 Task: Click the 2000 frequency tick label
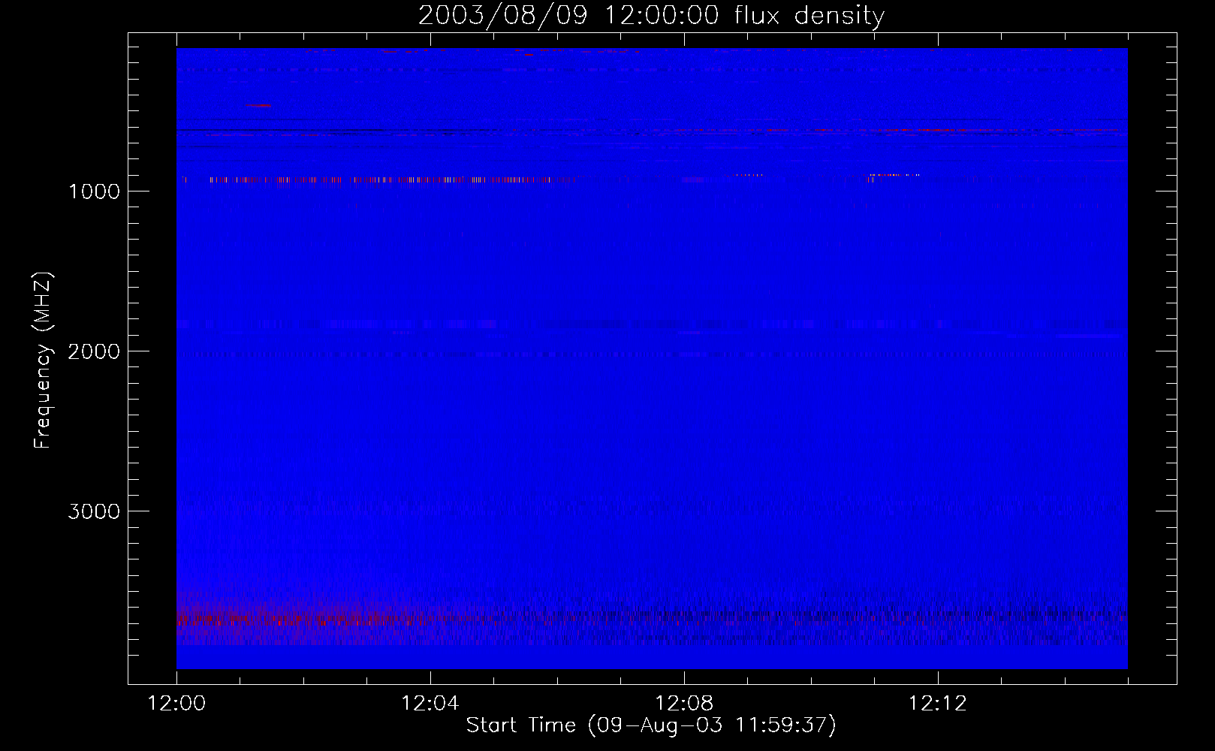tap(94, 351)
